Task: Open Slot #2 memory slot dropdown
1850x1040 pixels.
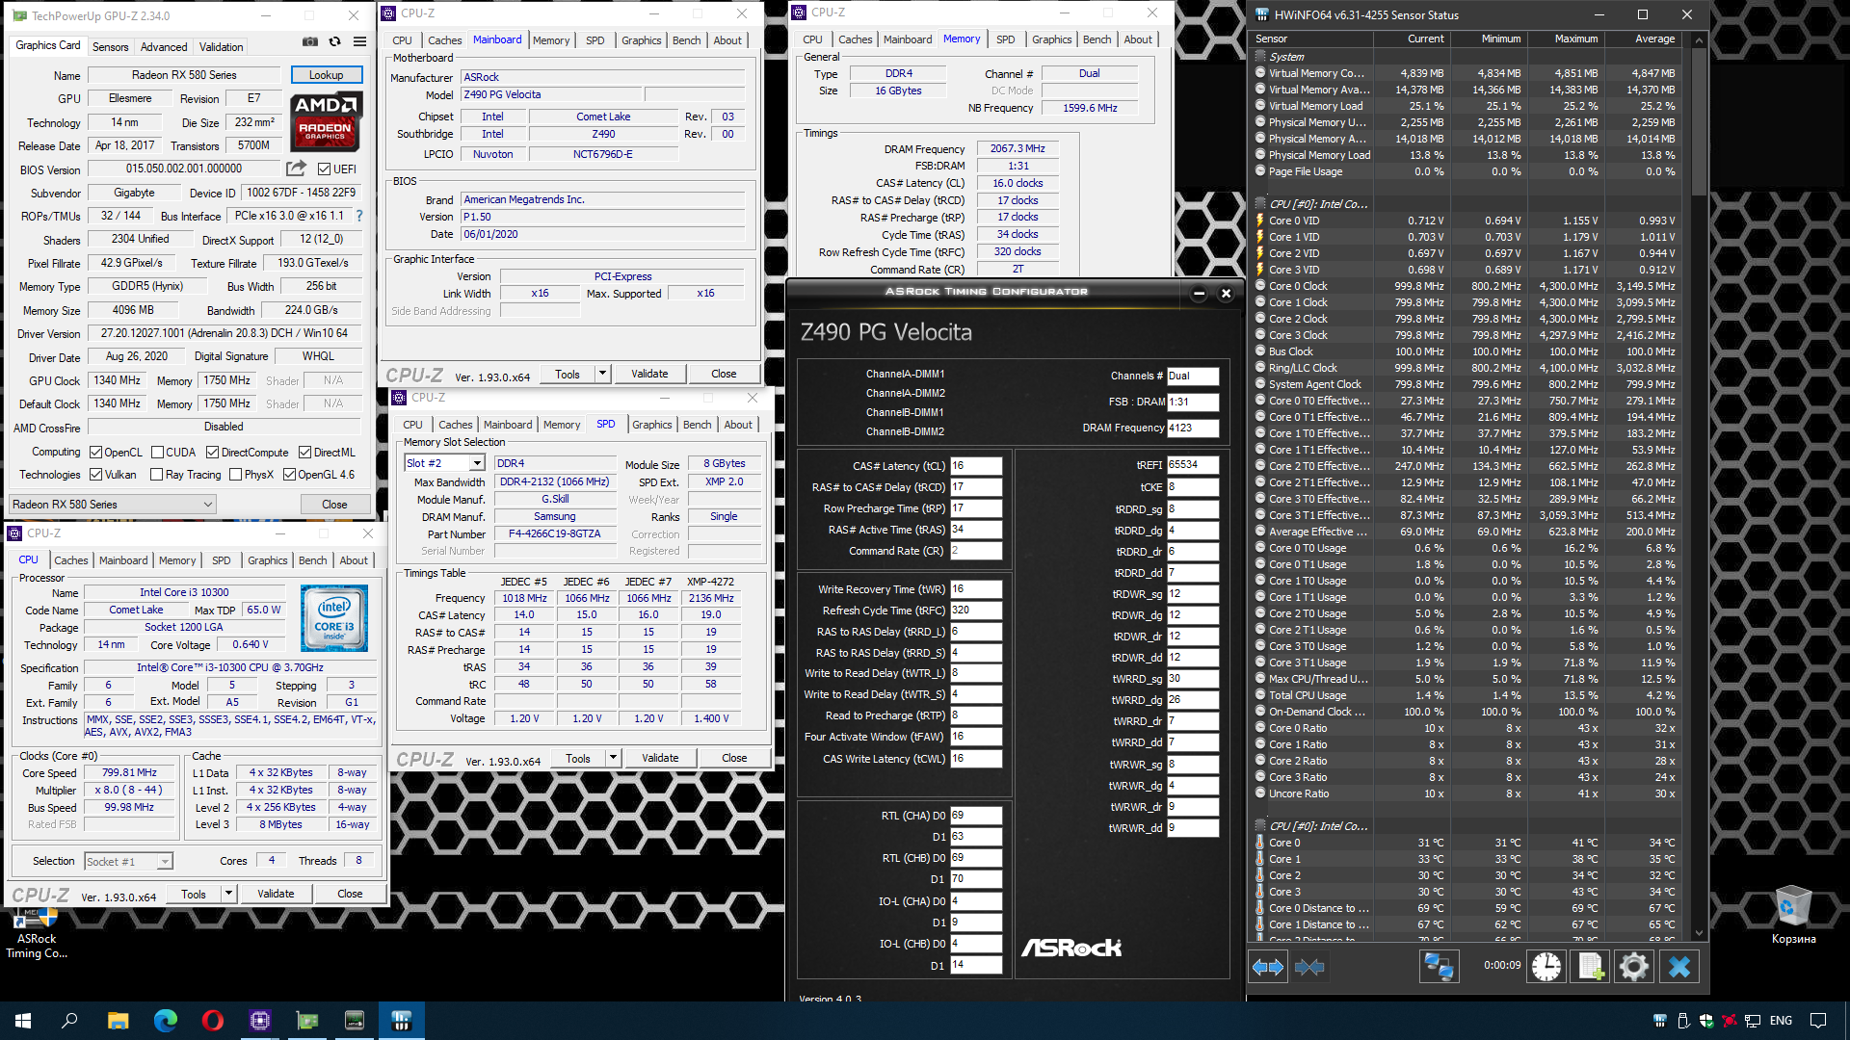Action: 477,463
